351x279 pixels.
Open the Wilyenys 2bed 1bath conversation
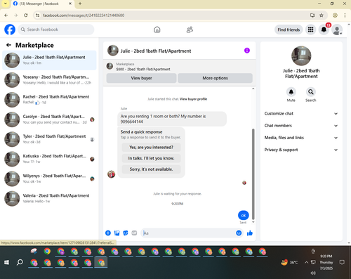[49, 179]
